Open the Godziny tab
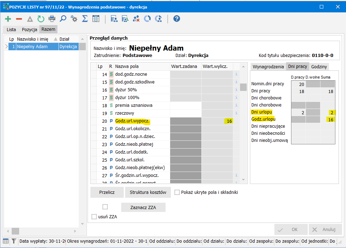 point(319,67)
